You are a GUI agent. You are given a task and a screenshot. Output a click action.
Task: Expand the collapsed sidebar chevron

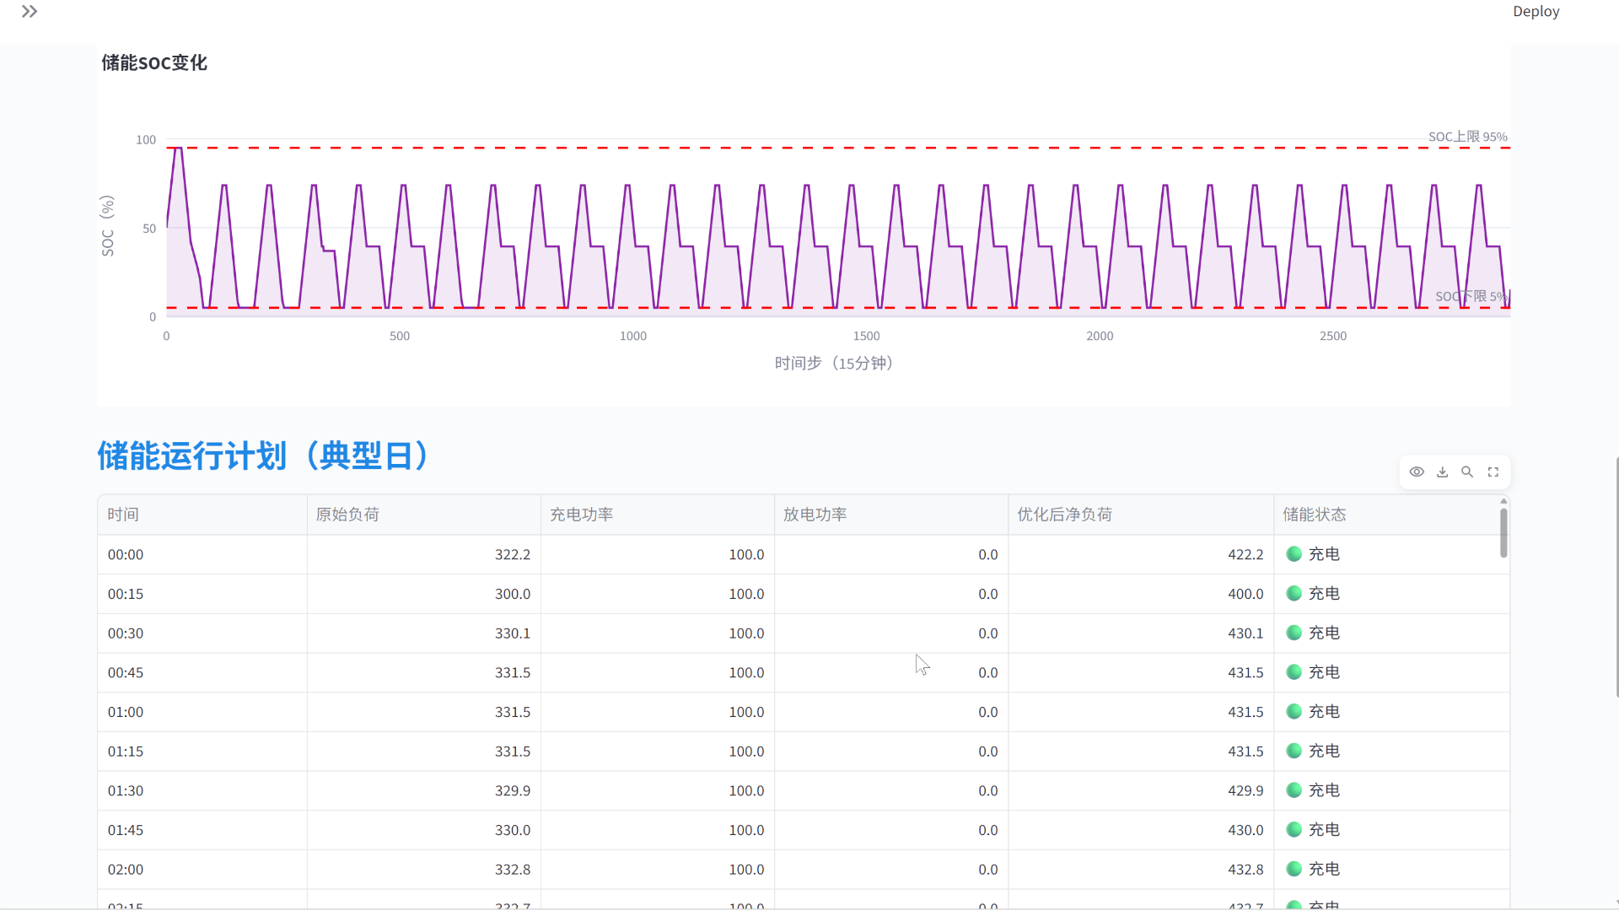(x=30, y=12)
